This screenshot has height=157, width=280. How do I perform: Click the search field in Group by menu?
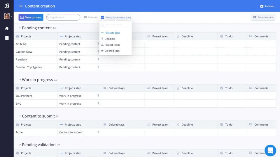click(116, 24)
